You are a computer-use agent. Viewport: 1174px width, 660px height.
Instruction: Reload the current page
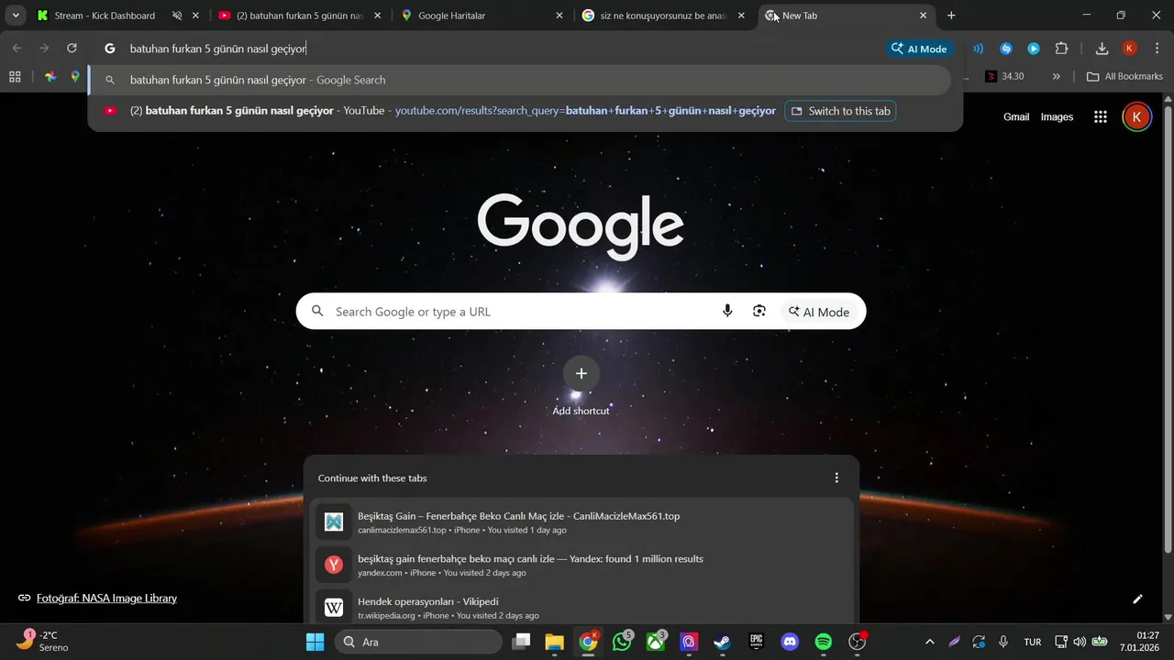pos(72,48)
